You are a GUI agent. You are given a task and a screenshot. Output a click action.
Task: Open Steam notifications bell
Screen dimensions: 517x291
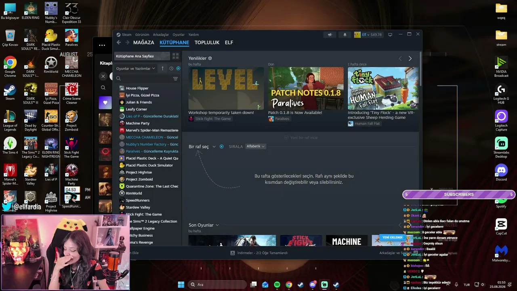(345, 35)
